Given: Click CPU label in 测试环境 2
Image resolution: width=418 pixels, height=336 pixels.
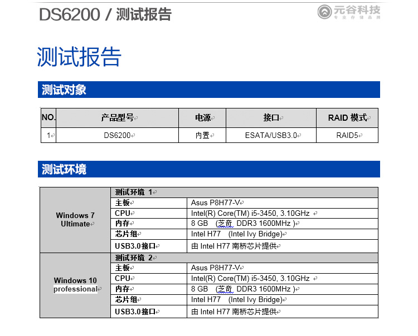Looking at the screenshot, I should click(x=123, y=278).
